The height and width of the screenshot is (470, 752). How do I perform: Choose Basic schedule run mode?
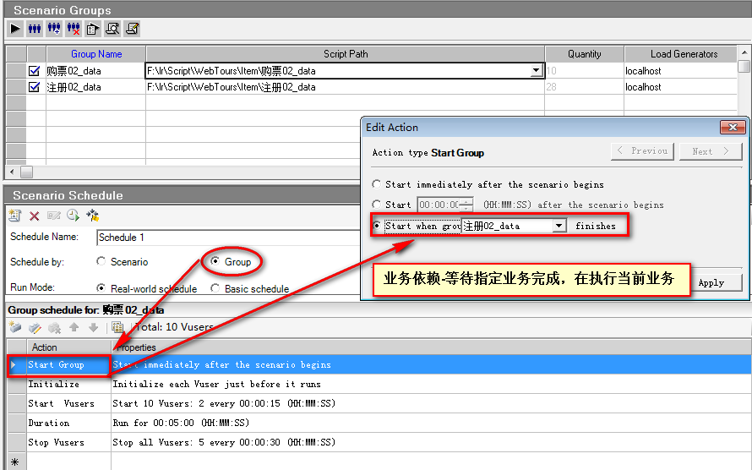(215, 288)
